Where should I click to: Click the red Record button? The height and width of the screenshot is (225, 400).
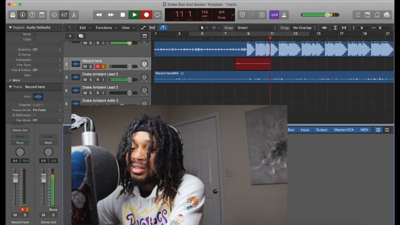[x=146, y=15]
